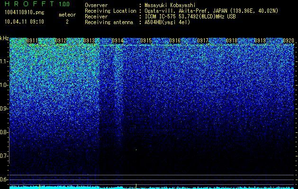The image size is (298, 189).
Task: Click the 0.9 frequency axis label
Action: click(x=4, y=109)
